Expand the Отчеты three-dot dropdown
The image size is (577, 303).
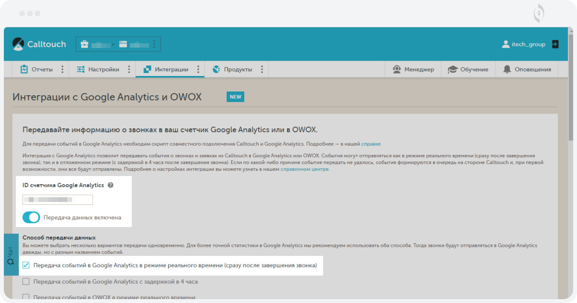coord(62,69)
